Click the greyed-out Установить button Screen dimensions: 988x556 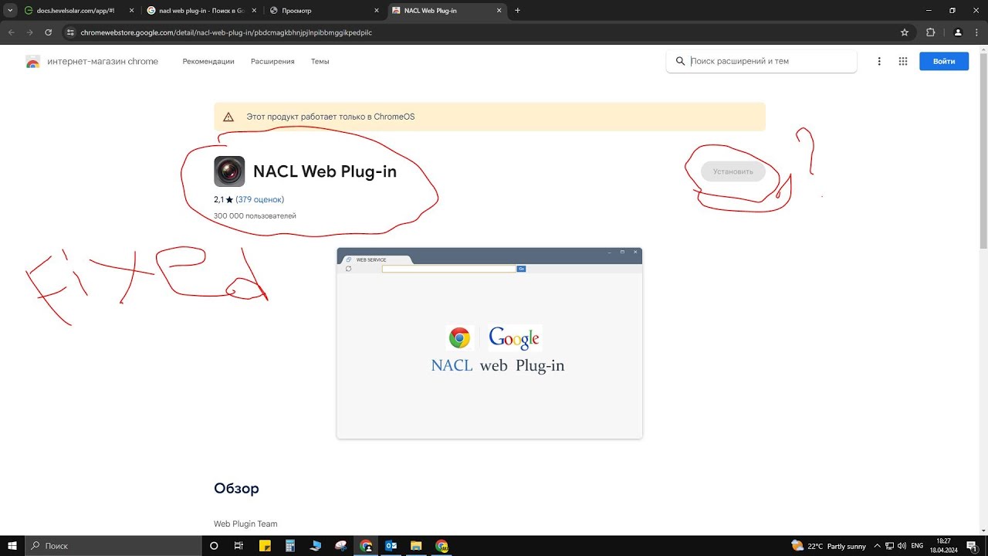733,171
